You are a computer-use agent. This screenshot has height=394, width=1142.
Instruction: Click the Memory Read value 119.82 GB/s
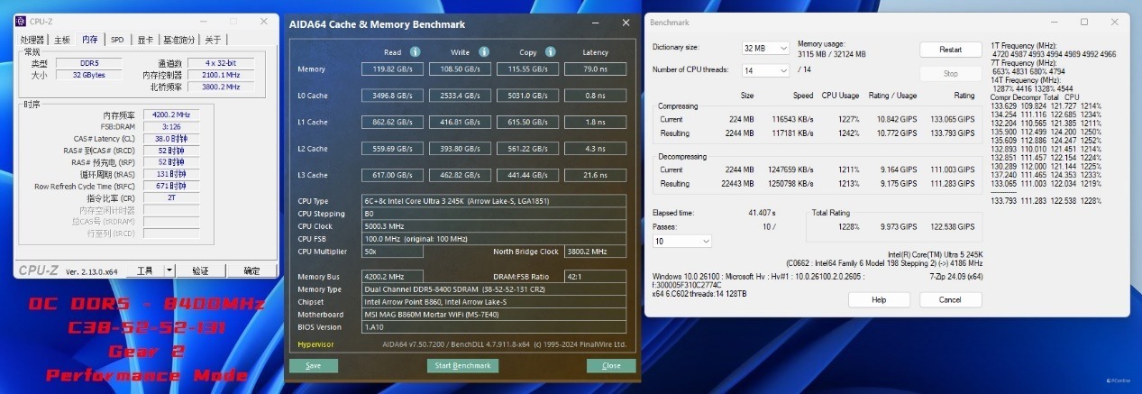pyautogui.click(x=392, y=69)
